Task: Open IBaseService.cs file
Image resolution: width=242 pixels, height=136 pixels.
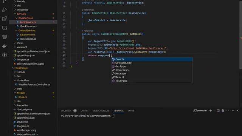Action: coord(33,39)
